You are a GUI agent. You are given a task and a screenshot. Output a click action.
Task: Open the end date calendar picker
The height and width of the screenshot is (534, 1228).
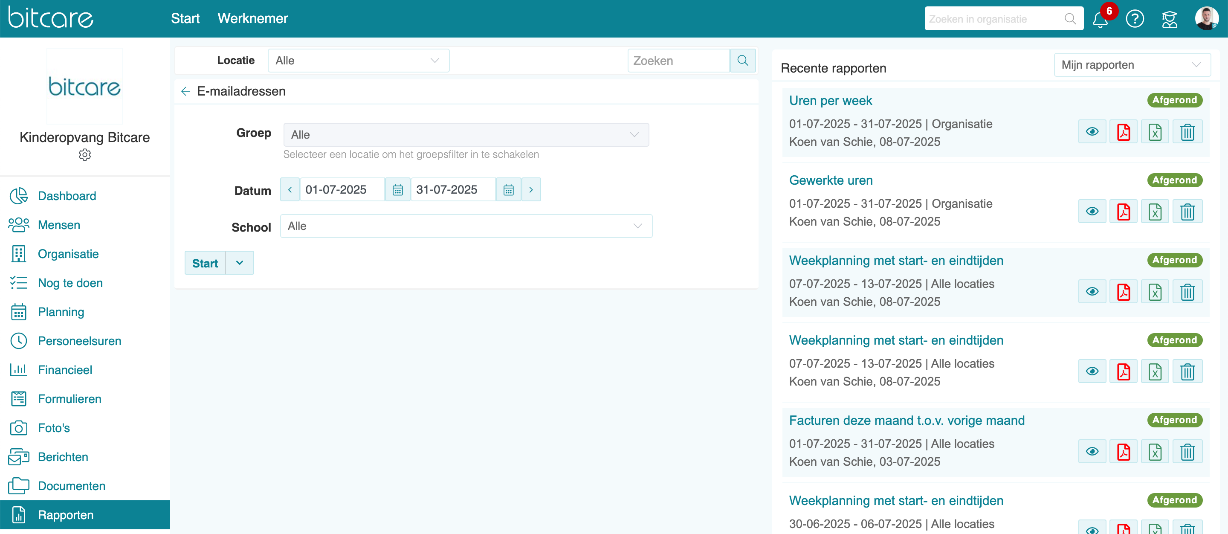click(x=509, y=190)
